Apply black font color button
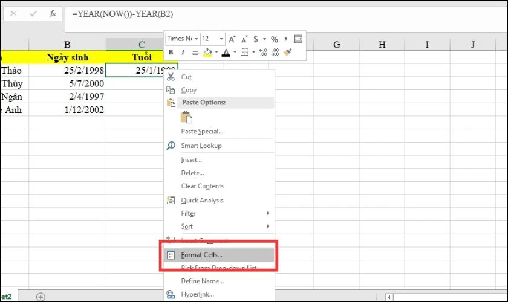This screenshot has height=302, width=508. coord(226,52)
